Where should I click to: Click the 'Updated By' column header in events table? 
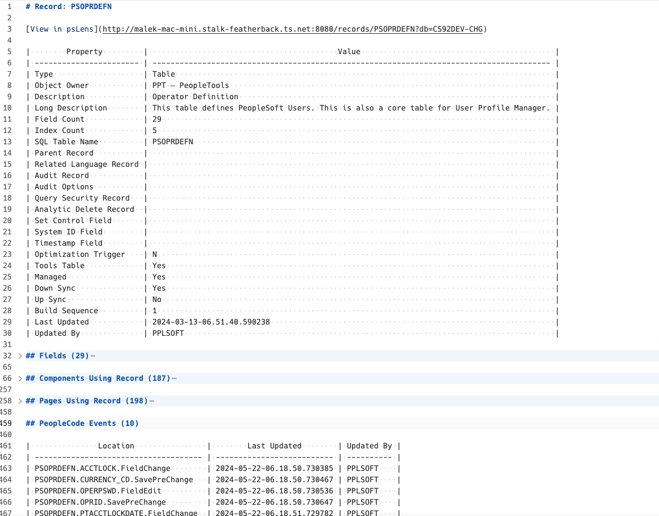(x=369, y=446)
